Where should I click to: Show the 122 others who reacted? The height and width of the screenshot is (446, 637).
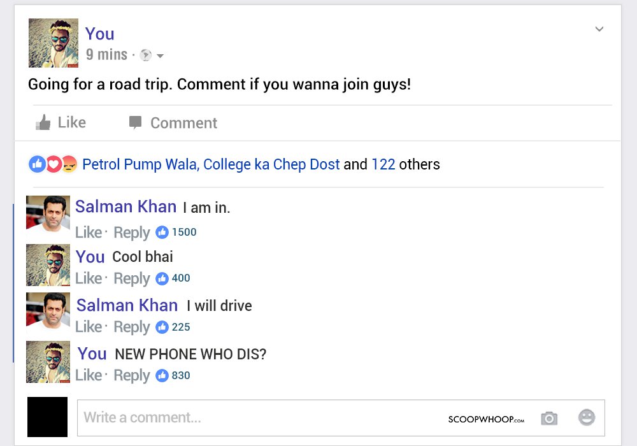point(405,164)
